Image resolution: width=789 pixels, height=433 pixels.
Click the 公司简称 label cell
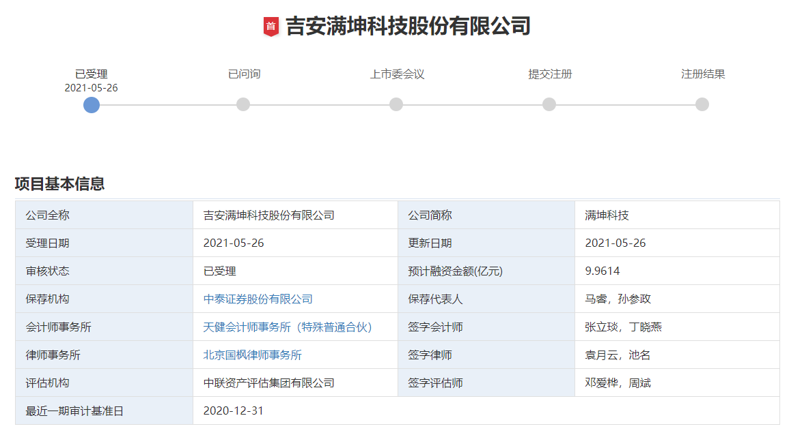(x=486, y=215)
